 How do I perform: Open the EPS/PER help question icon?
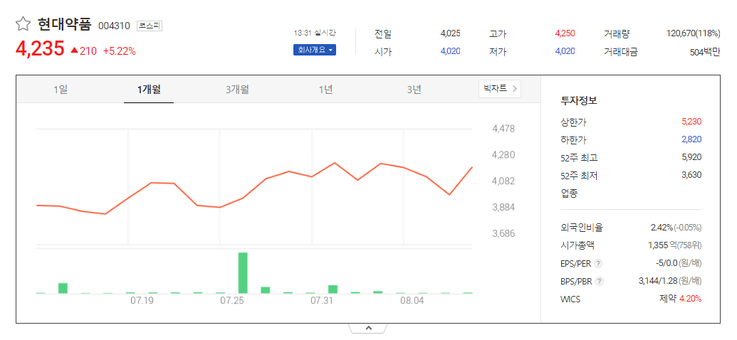coord(598,263)
